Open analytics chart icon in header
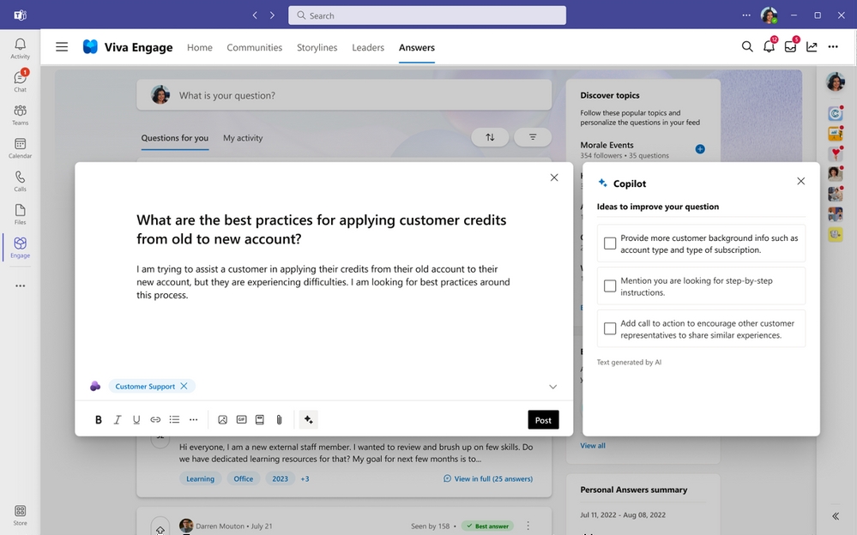Screen dimensions: 857x535 (x=812, y=47)
